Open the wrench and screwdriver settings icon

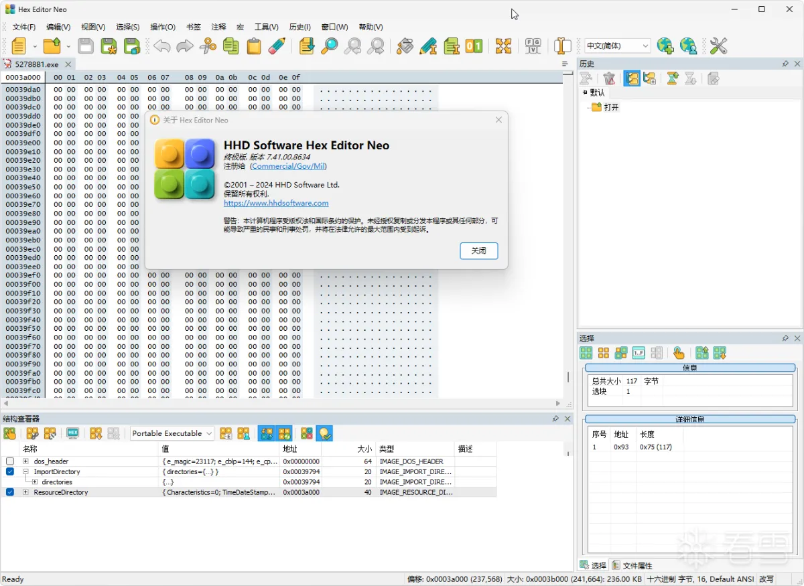pos(718,46)
